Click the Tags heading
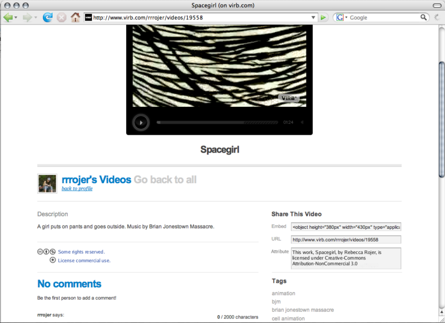445x323 pixels. [279, 281]
